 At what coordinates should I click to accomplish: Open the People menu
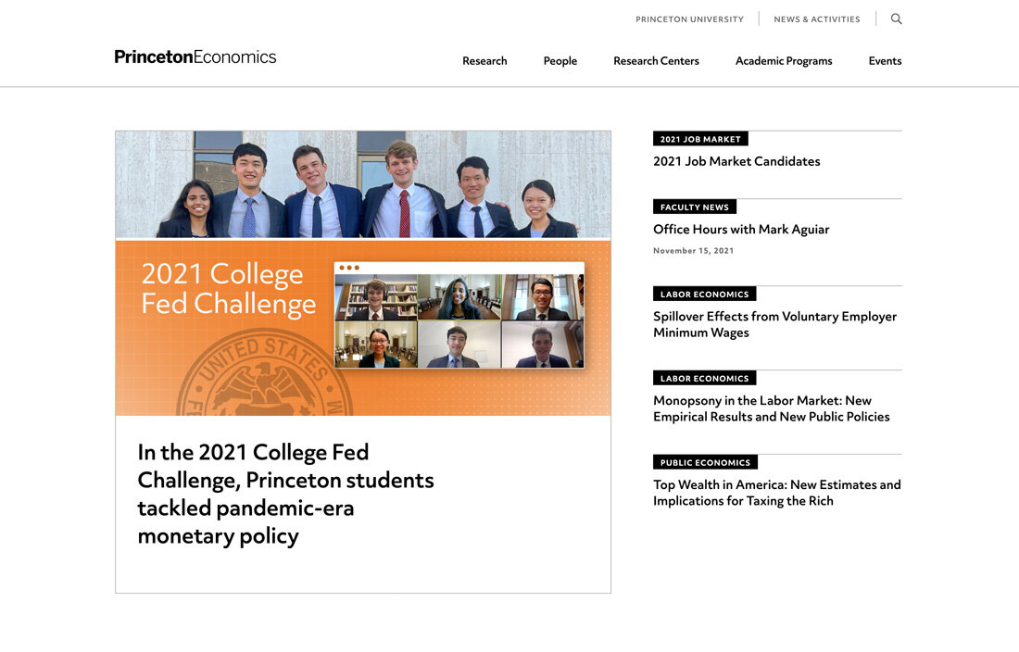[560, 61]
